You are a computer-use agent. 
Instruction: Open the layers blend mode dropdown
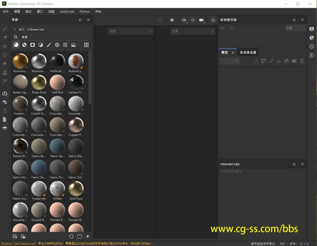[230, 61]
